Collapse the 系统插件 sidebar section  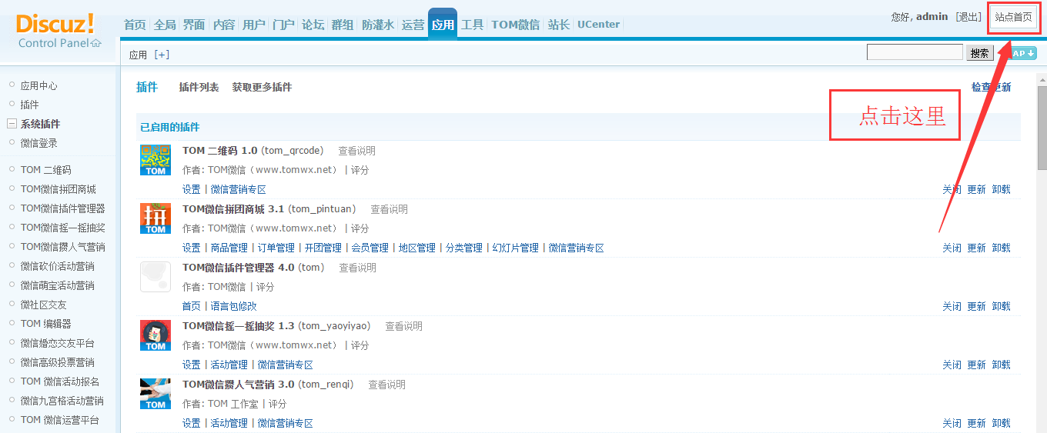pyautogui.click(x=12, y=124)
